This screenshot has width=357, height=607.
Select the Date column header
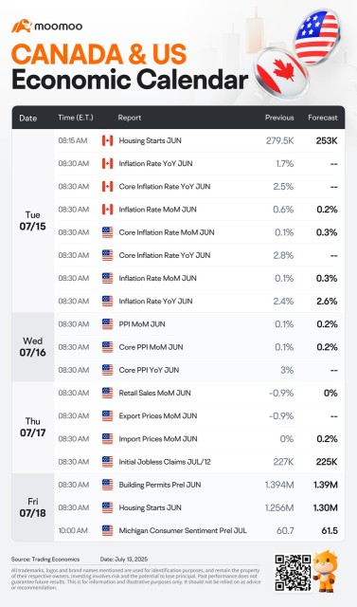28,118
